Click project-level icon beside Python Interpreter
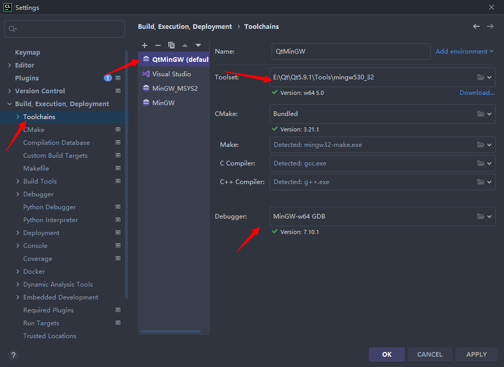The width and height of the screenshot is (504, 367). pyautogui.click(x=118, y=220)
